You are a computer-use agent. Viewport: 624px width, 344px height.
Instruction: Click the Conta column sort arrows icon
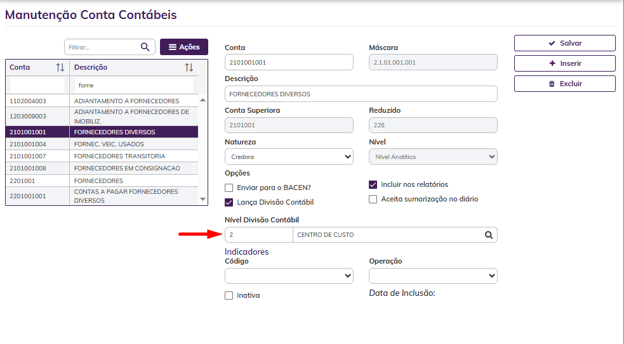(60, 67)
